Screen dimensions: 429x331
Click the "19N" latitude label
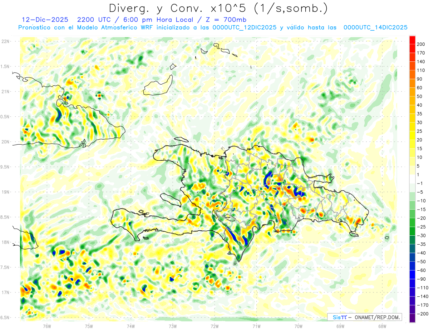5,192
